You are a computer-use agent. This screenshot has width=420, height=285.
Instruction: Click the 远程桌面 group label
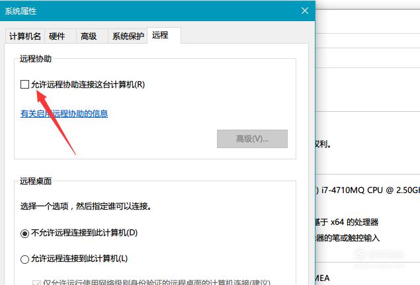(35, 181)
